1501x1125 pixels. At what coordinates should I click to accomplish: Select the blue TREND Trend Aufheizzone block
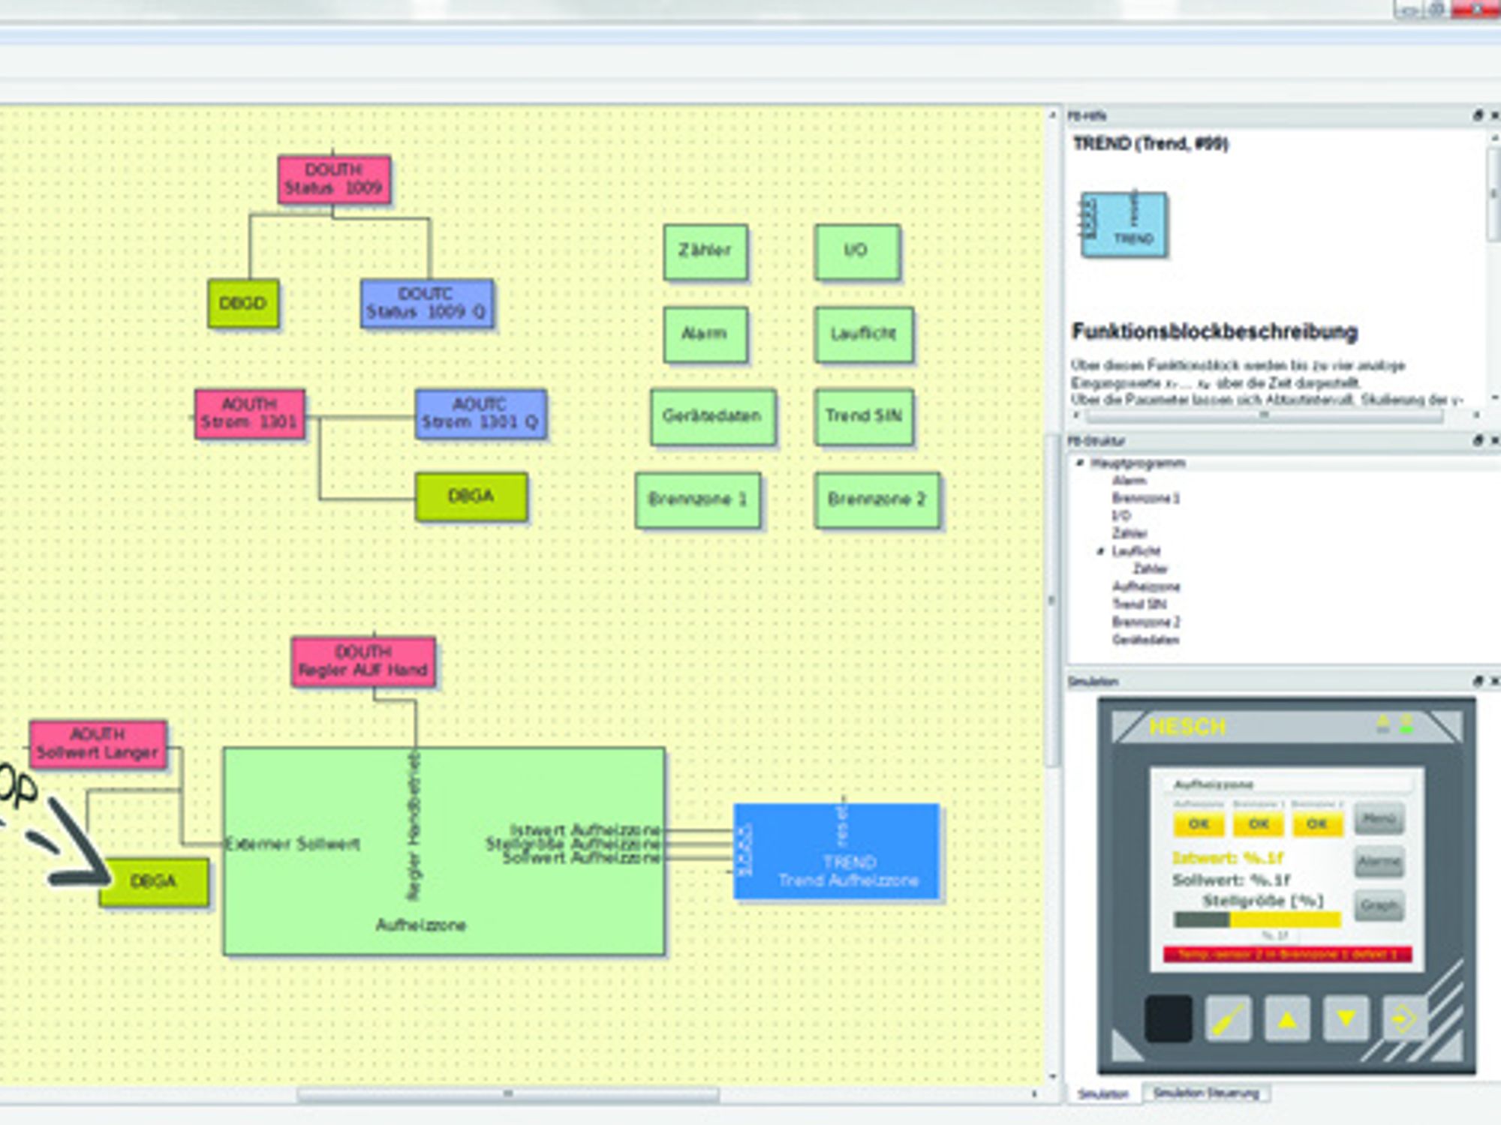pyautogui.click(x=837, y=851)
